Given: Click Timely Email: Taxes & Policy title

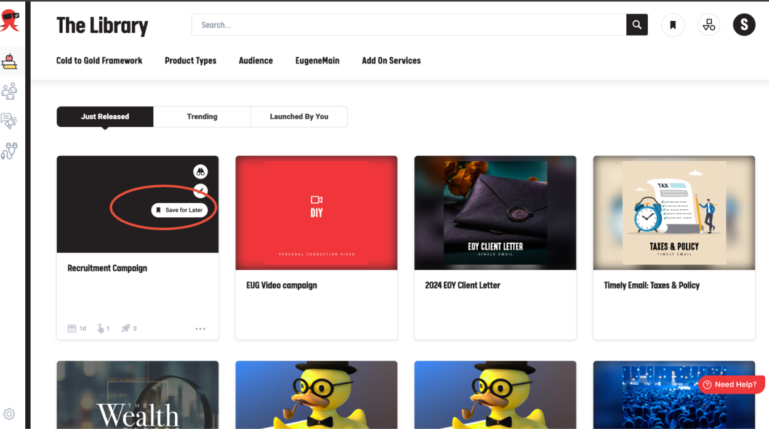Looking at the screenshot, I should (x=651, y=285).
